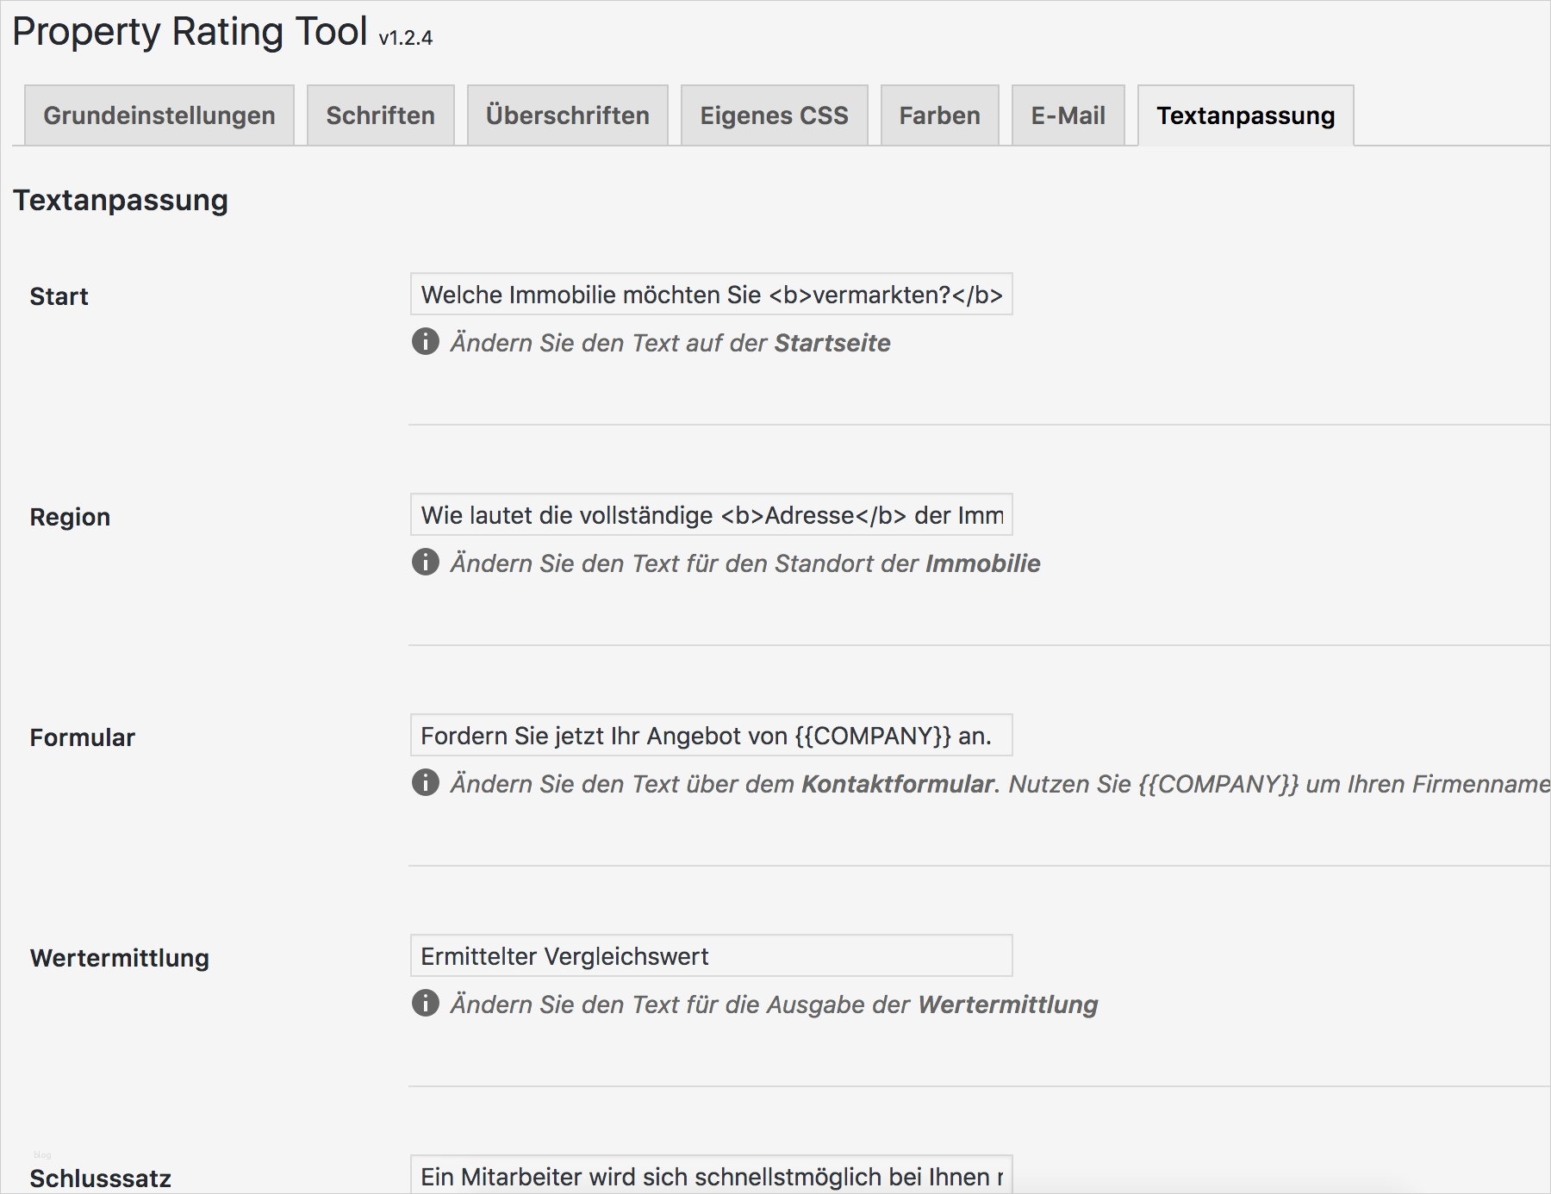Click the Schlusssatz text input field
The height and width of the screenshot is (1194, 1551).
(711, 1176)
